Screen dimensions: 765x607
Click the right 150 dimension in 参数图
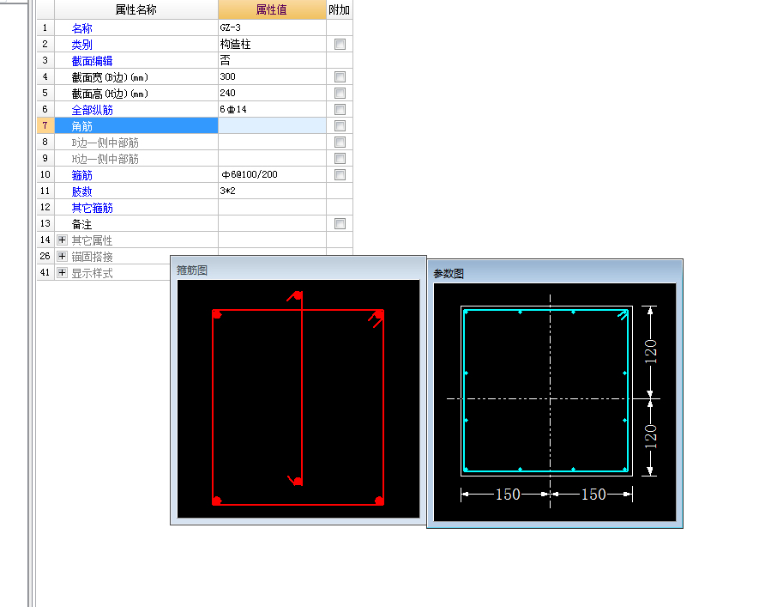[593, 495]
